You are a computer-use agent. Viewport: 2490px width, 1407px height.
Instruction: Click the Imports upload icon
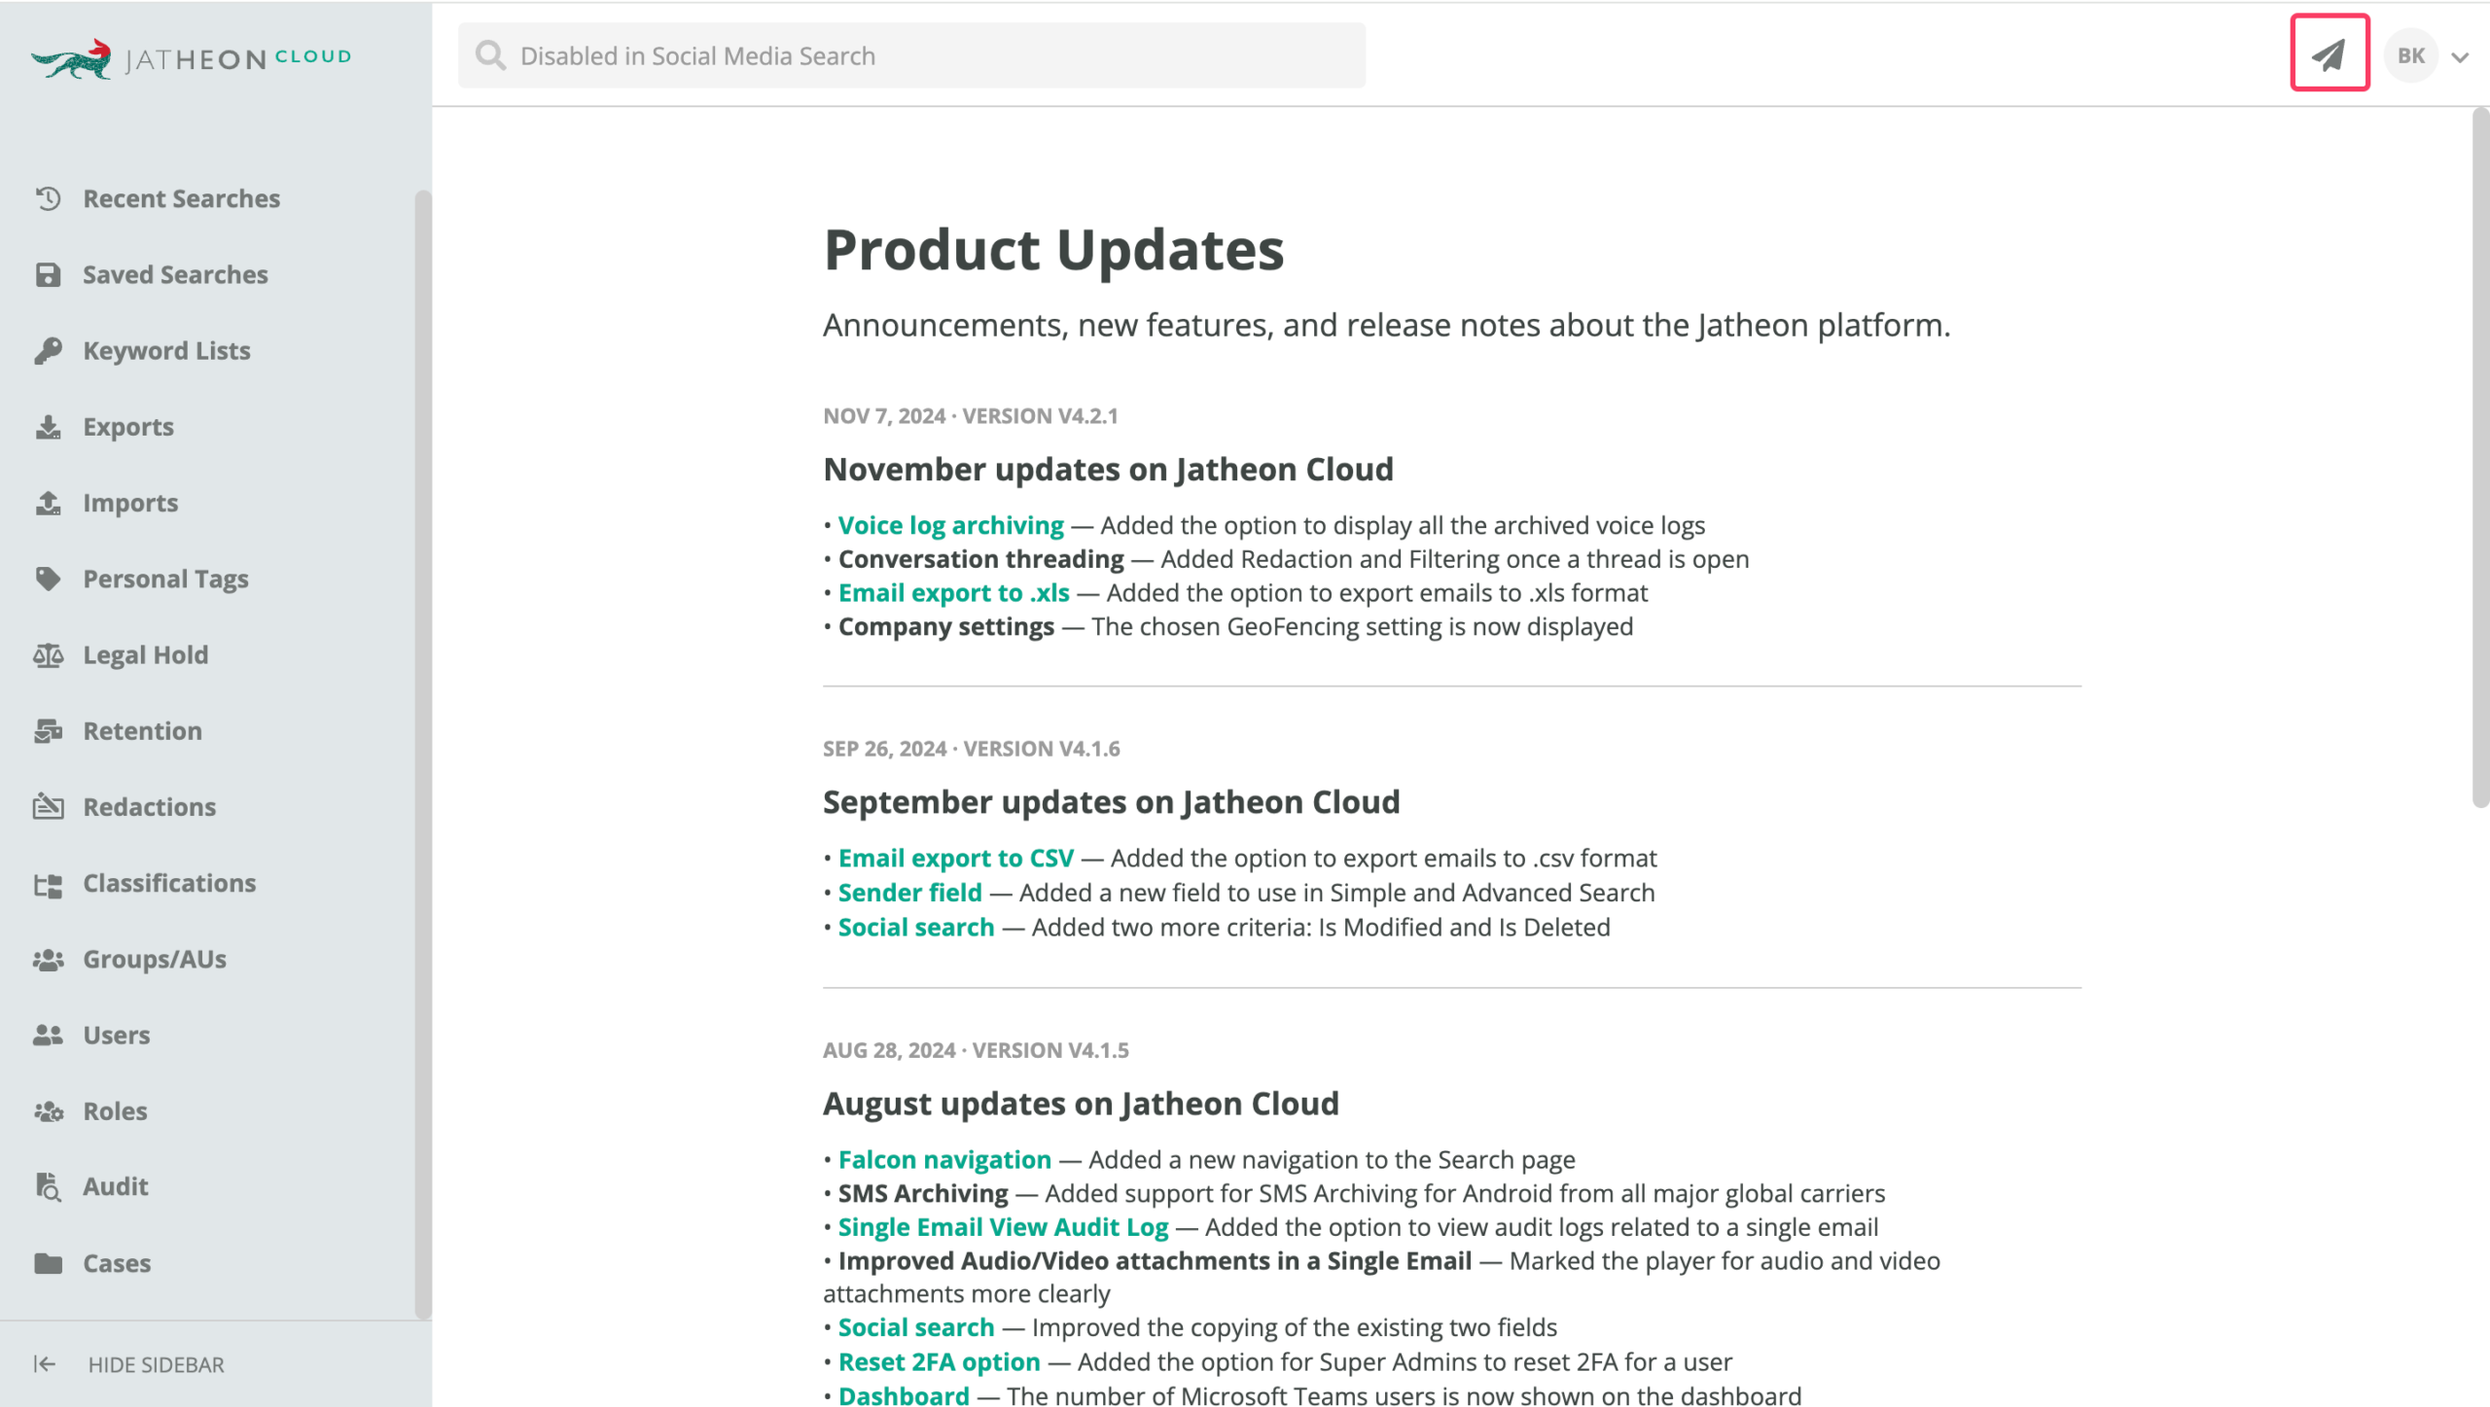[x=48, y=503]
